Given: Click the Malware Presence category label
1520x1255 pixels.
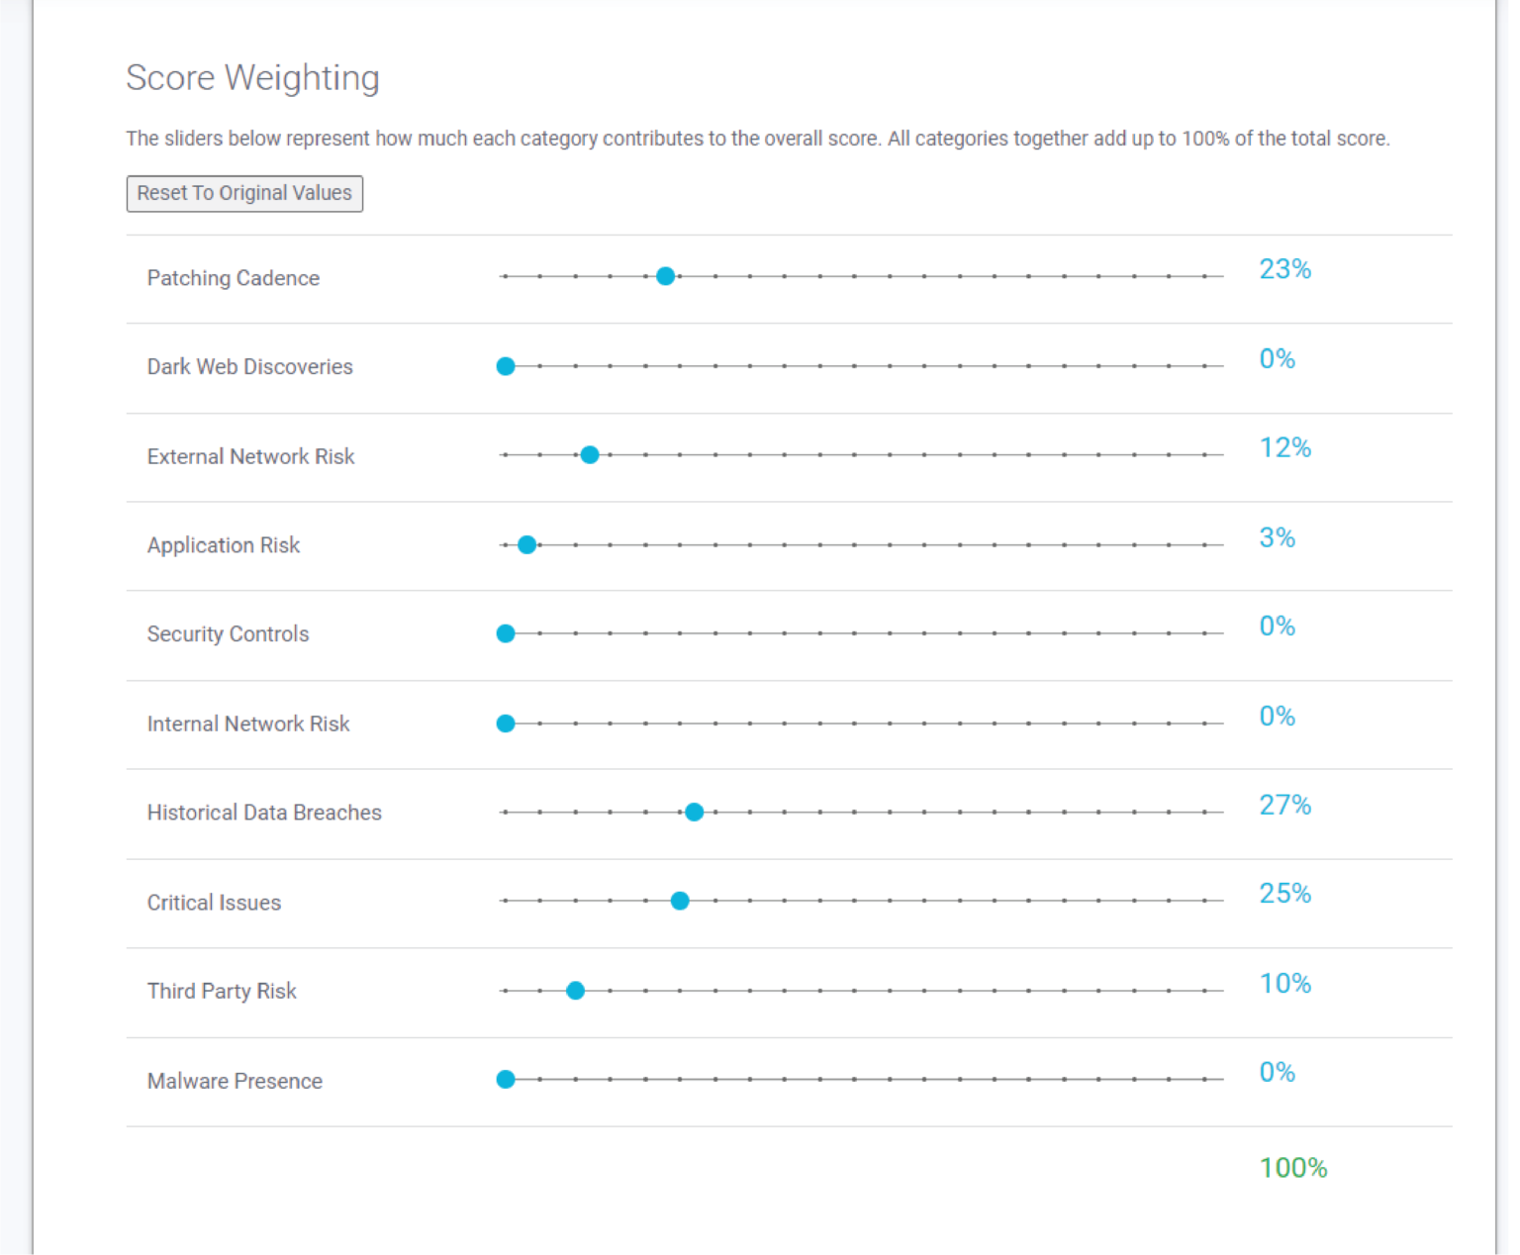Looking at the screenshot, I should point(235,1081).
